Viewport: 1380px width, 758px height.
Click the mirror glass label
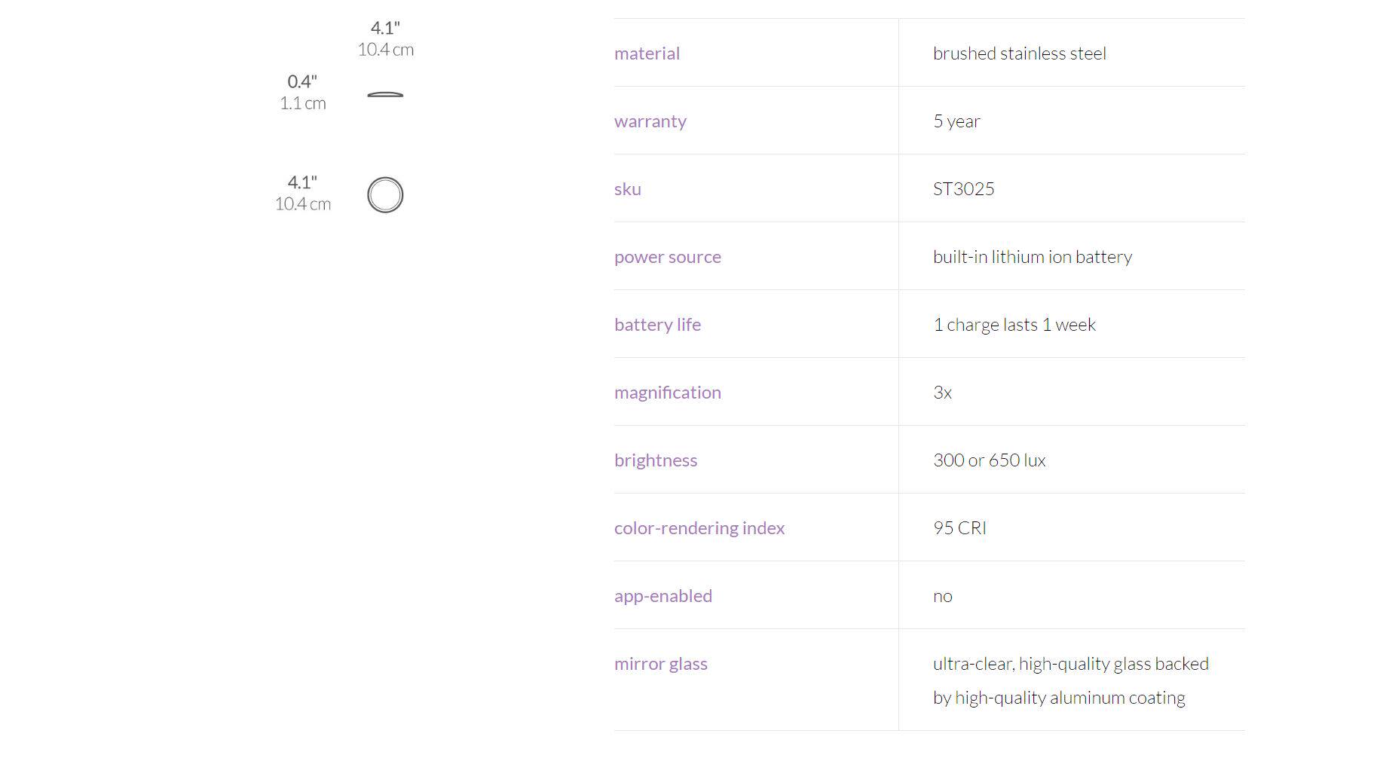[660, 664]
